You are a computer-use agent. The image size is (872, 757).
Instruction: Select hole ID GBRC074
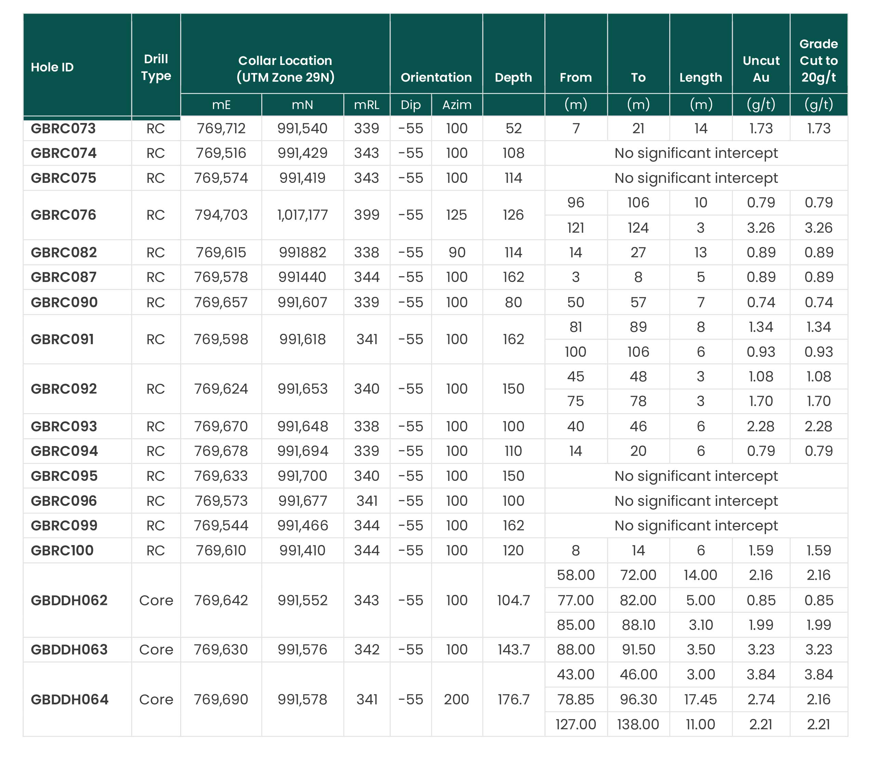(x=63, y=153)
